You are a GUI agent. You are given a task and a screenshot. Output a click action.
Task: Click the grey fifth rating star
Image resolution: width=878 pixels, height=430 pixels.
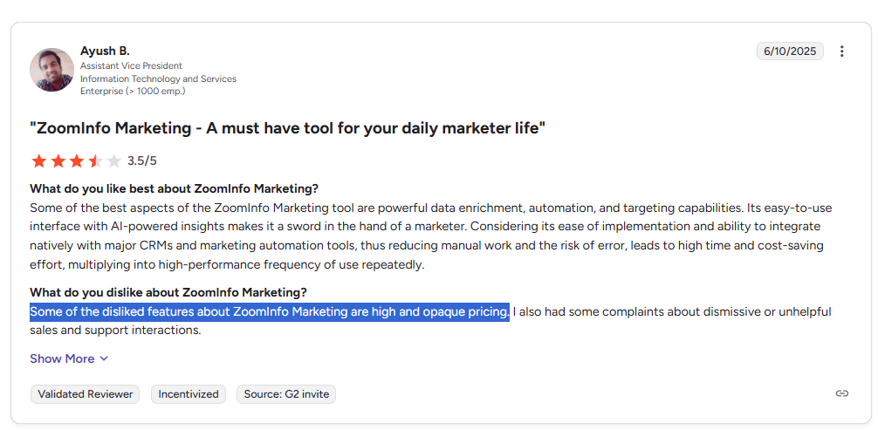click(113, 161)
